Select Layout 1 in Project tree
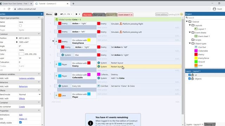 point(202,29)
